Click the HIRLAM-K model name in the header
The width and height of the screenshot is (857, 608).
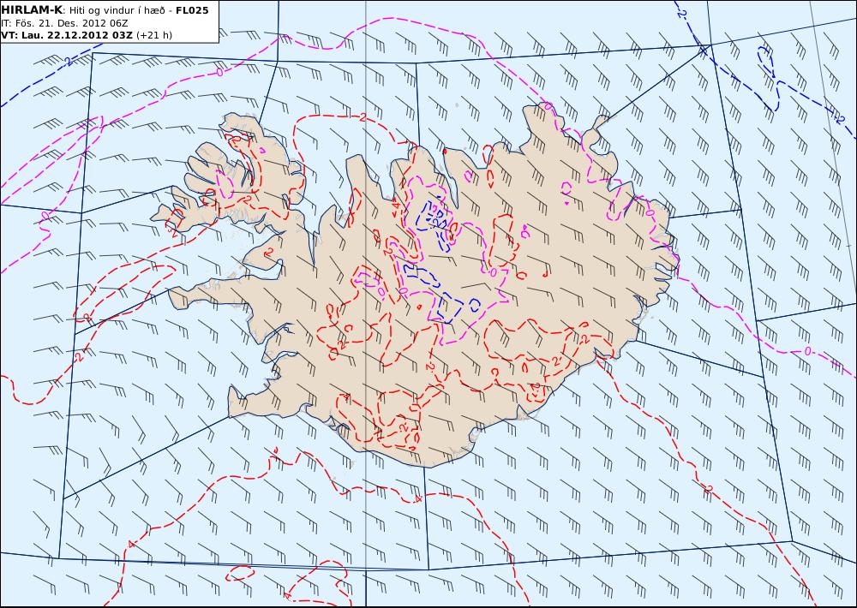click(32, 10)
